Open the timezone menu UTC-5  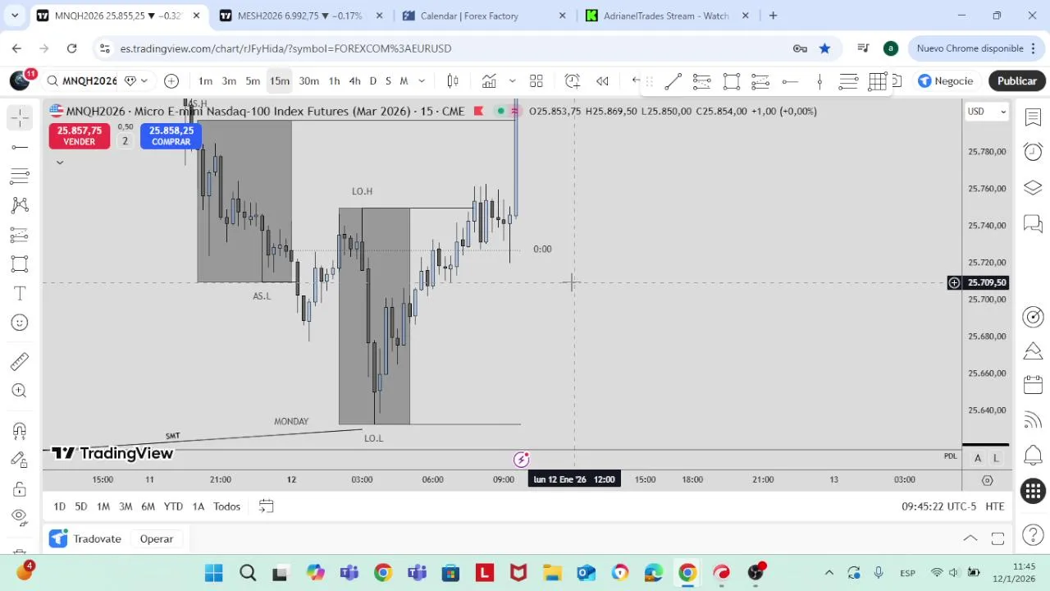coord(939,506)
